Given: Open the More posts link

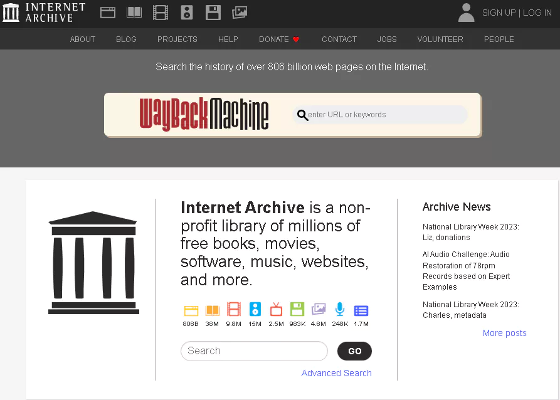Looking at the screenshot, I should pos(504,333).
